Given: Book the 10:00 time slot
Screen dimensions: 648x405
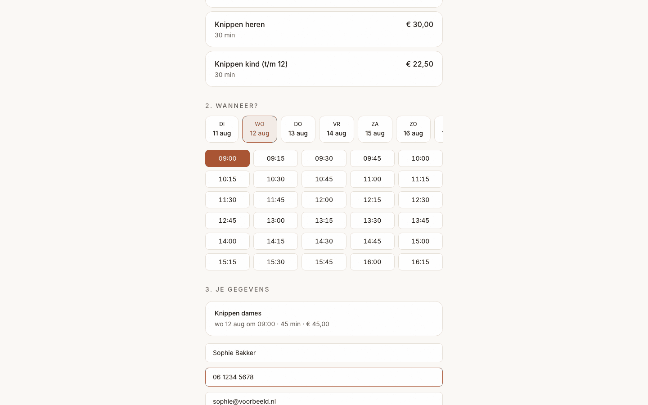Looking at the screenshot, I should click(420, 158).
